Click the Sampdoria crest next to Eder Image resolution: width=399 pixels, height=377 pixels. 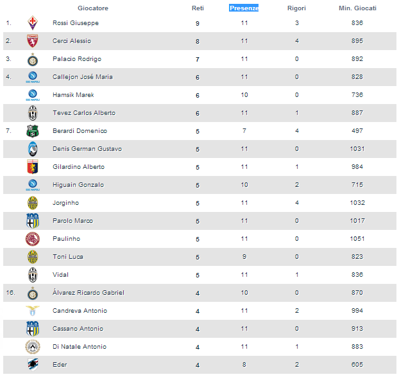[32, 365]
